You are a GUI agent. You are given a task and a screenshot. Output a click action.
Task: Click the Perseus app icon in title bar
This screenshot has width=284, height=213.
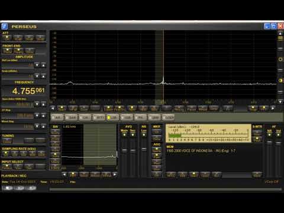tap(5, 26)
